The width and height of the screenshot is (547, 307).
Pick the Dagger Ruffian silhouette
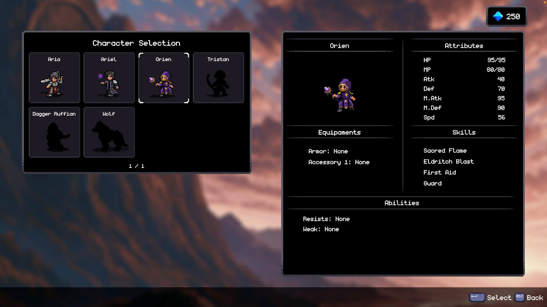pos(54,136)
